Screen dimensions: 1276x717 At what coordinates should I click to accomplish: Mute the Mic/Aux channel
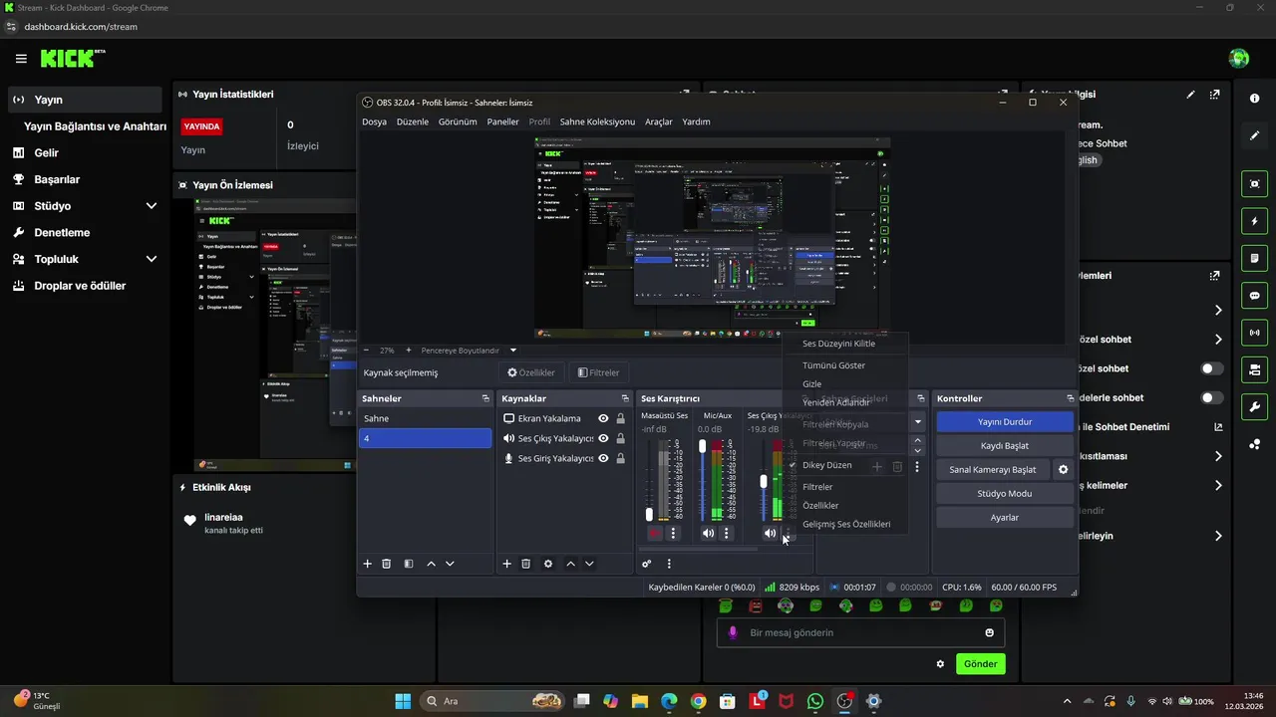point(708,534)
